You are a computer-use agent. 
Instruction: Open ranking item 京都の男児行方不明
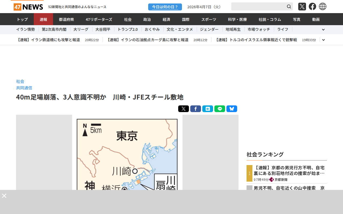tap(289, 170)
